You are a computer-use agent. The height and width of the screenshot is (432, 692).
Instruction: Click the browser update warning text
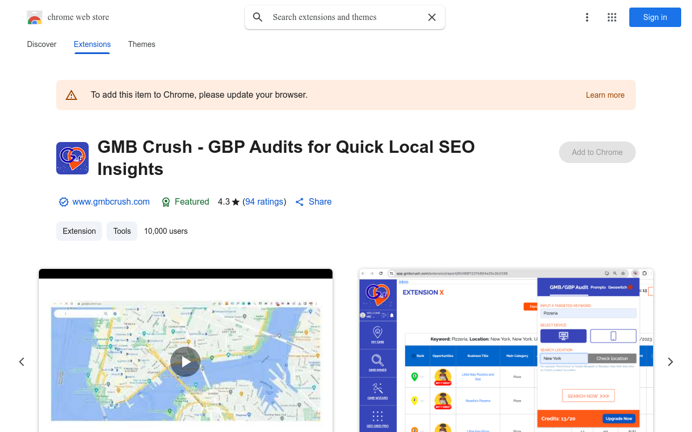pyautogui.click(x=199, y=94)
